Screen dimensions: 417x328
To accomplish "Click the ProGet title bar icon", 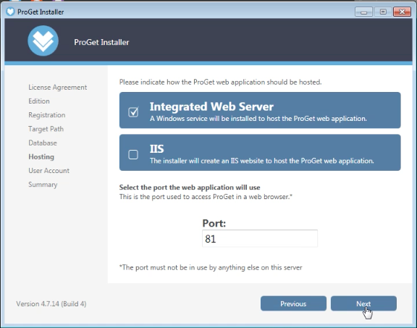I will [x=10, y=12].
